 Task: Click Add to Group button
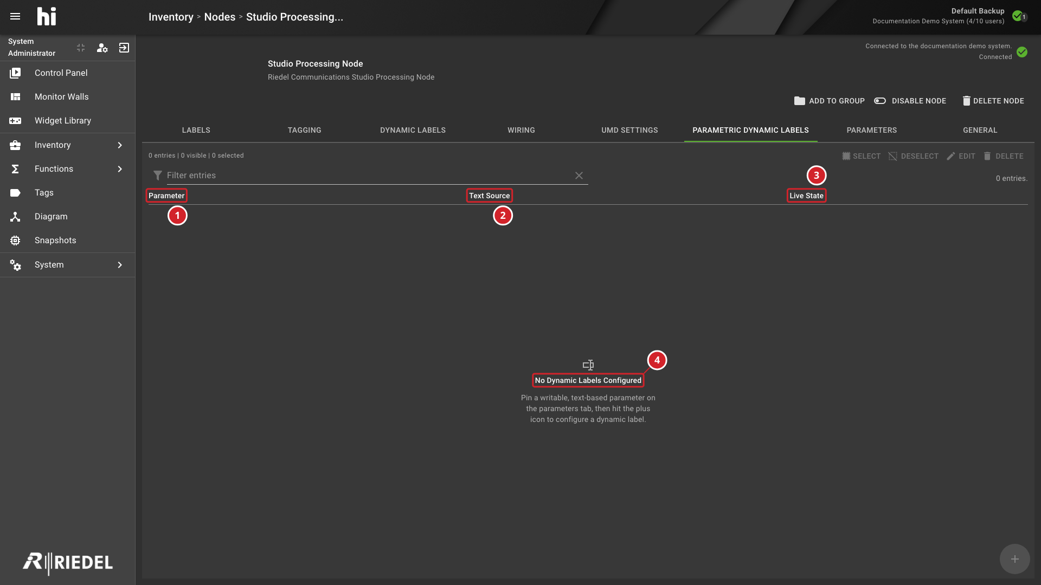coord(830,101)
